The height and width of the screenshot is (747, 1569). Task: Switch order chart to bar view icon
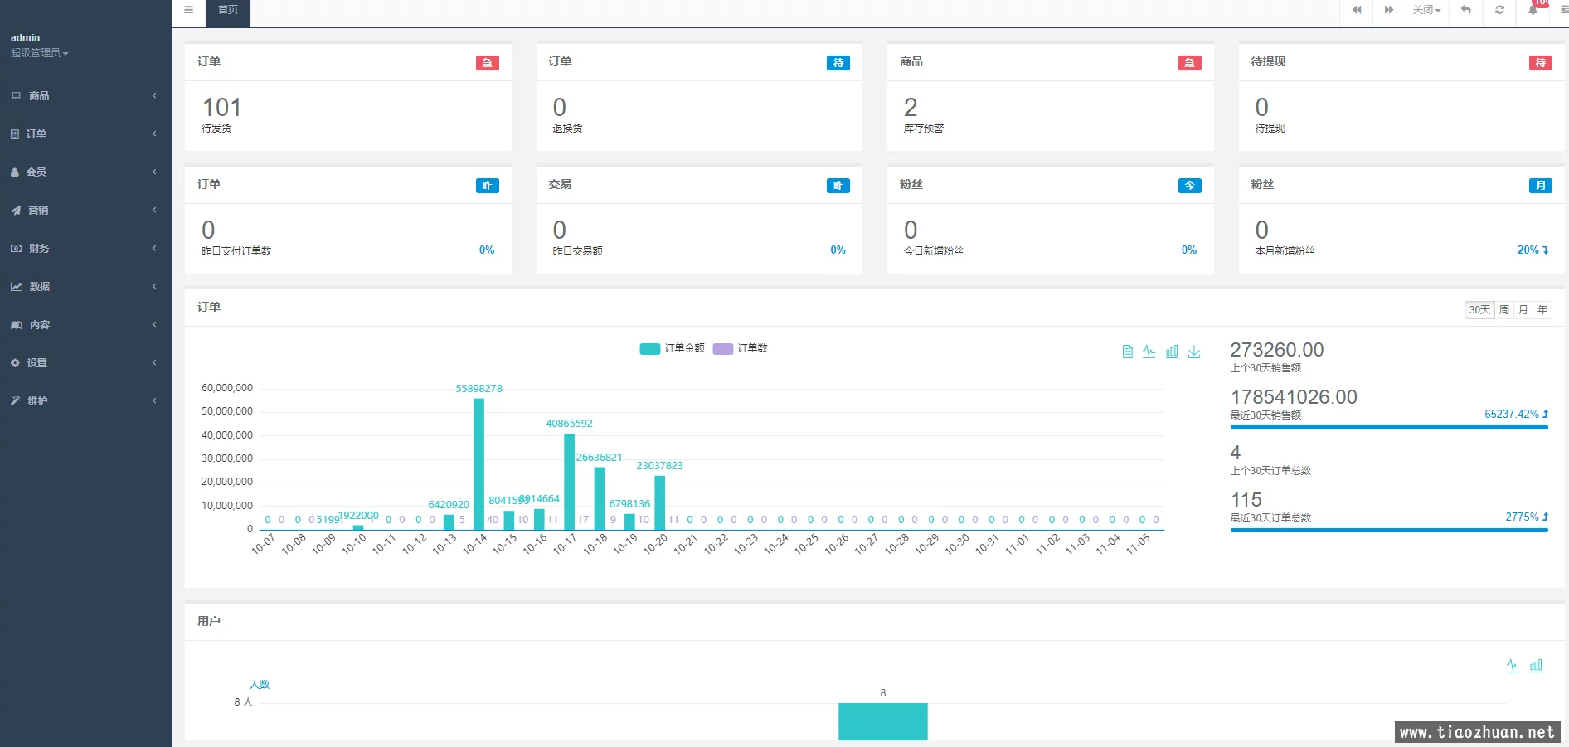(x=1172, y=352)
